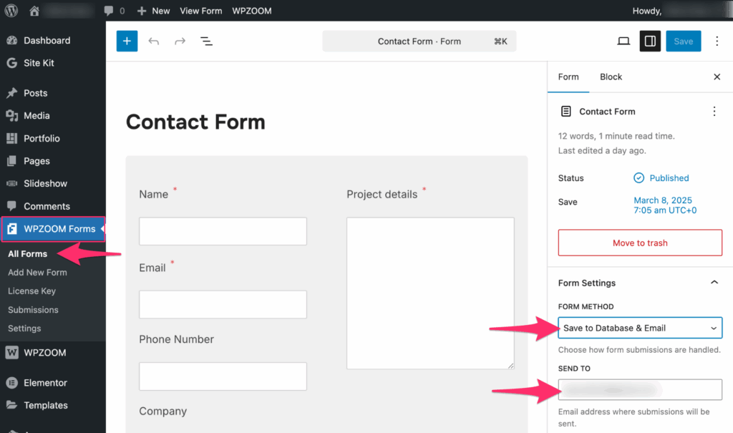Open editor options three-dot menu
The height and width of the screenshot is (433, 733).
(717, 41)
